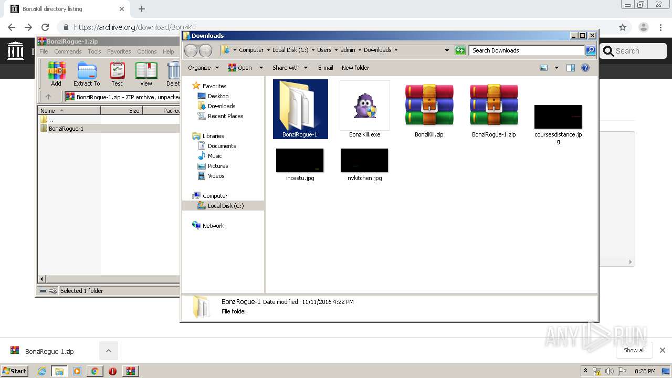Open the Share with dropdown
This screenshot has width=672, height=378.
(290, 68)
